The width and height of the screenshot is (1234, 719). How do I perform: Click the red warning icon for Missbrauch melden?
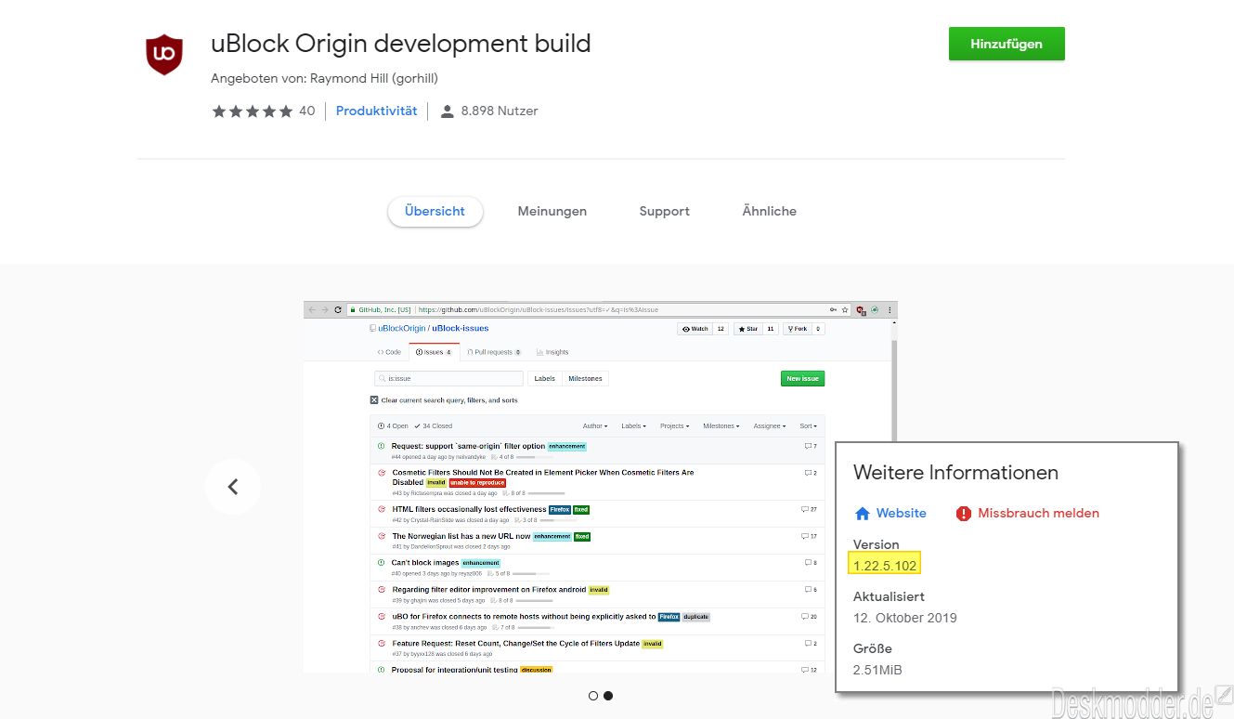[x=964, y=513]
